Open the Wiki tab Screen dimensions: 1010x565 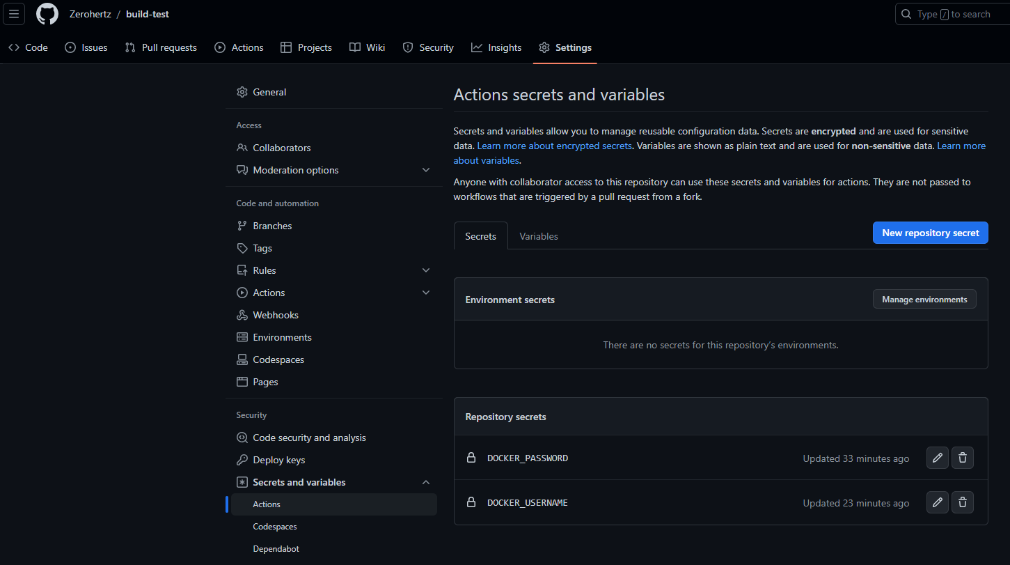point(367,47)
